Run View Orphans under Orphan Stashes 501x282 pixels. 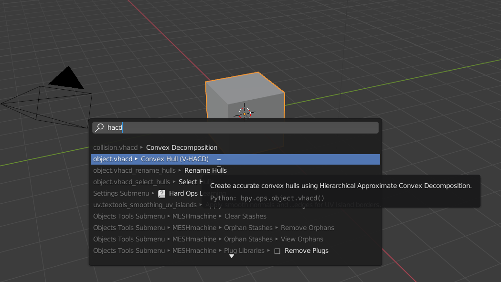coord(302,239)
